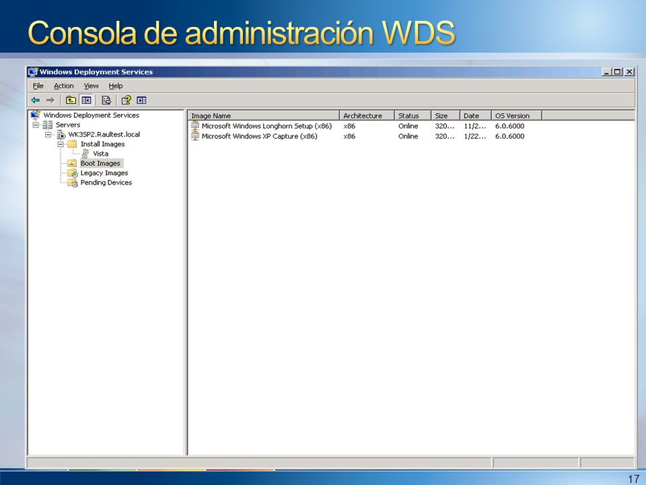Click the Windows Deployment Services root node icon
Image resolution: width=646 pixels, height=485 pixels.
point(36,115)
